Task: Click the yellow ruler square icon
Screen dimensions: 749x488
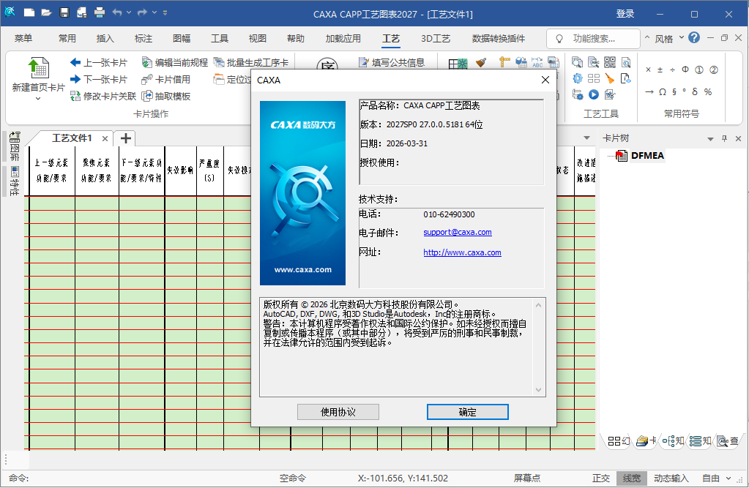Action: click(504, 62)
